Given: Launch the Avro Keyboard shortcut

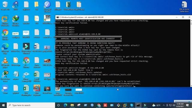Looking at the screenshot, I should (37, 90).
